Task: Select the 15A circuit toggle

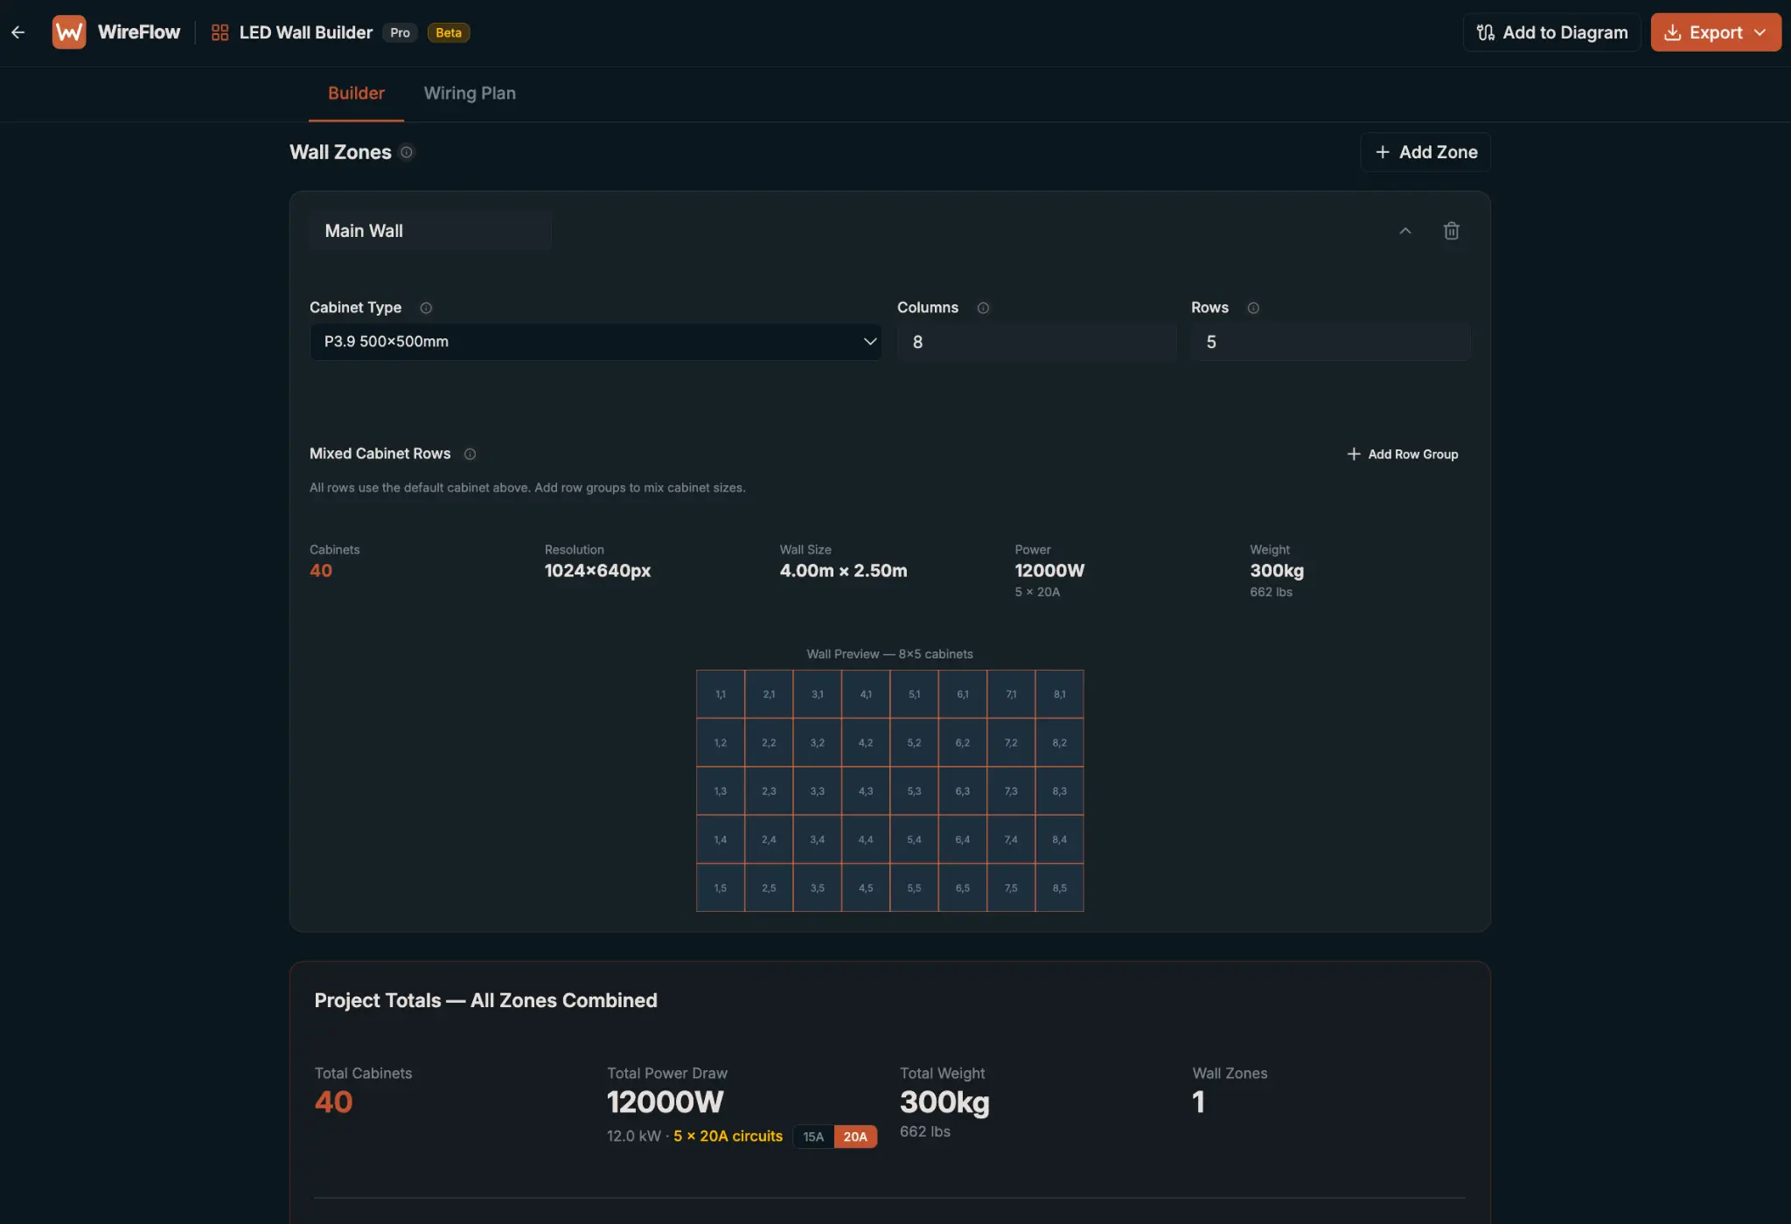Action: [x=813, y=1137]
